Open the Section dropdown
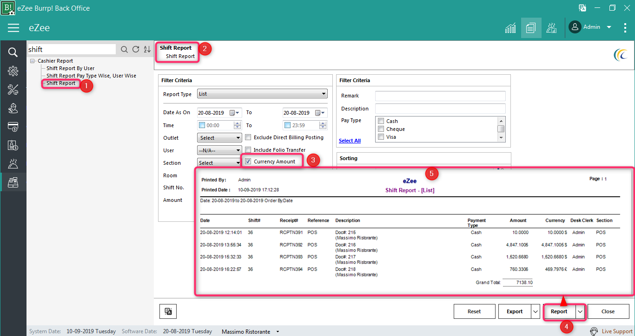 tap(219, 163)
